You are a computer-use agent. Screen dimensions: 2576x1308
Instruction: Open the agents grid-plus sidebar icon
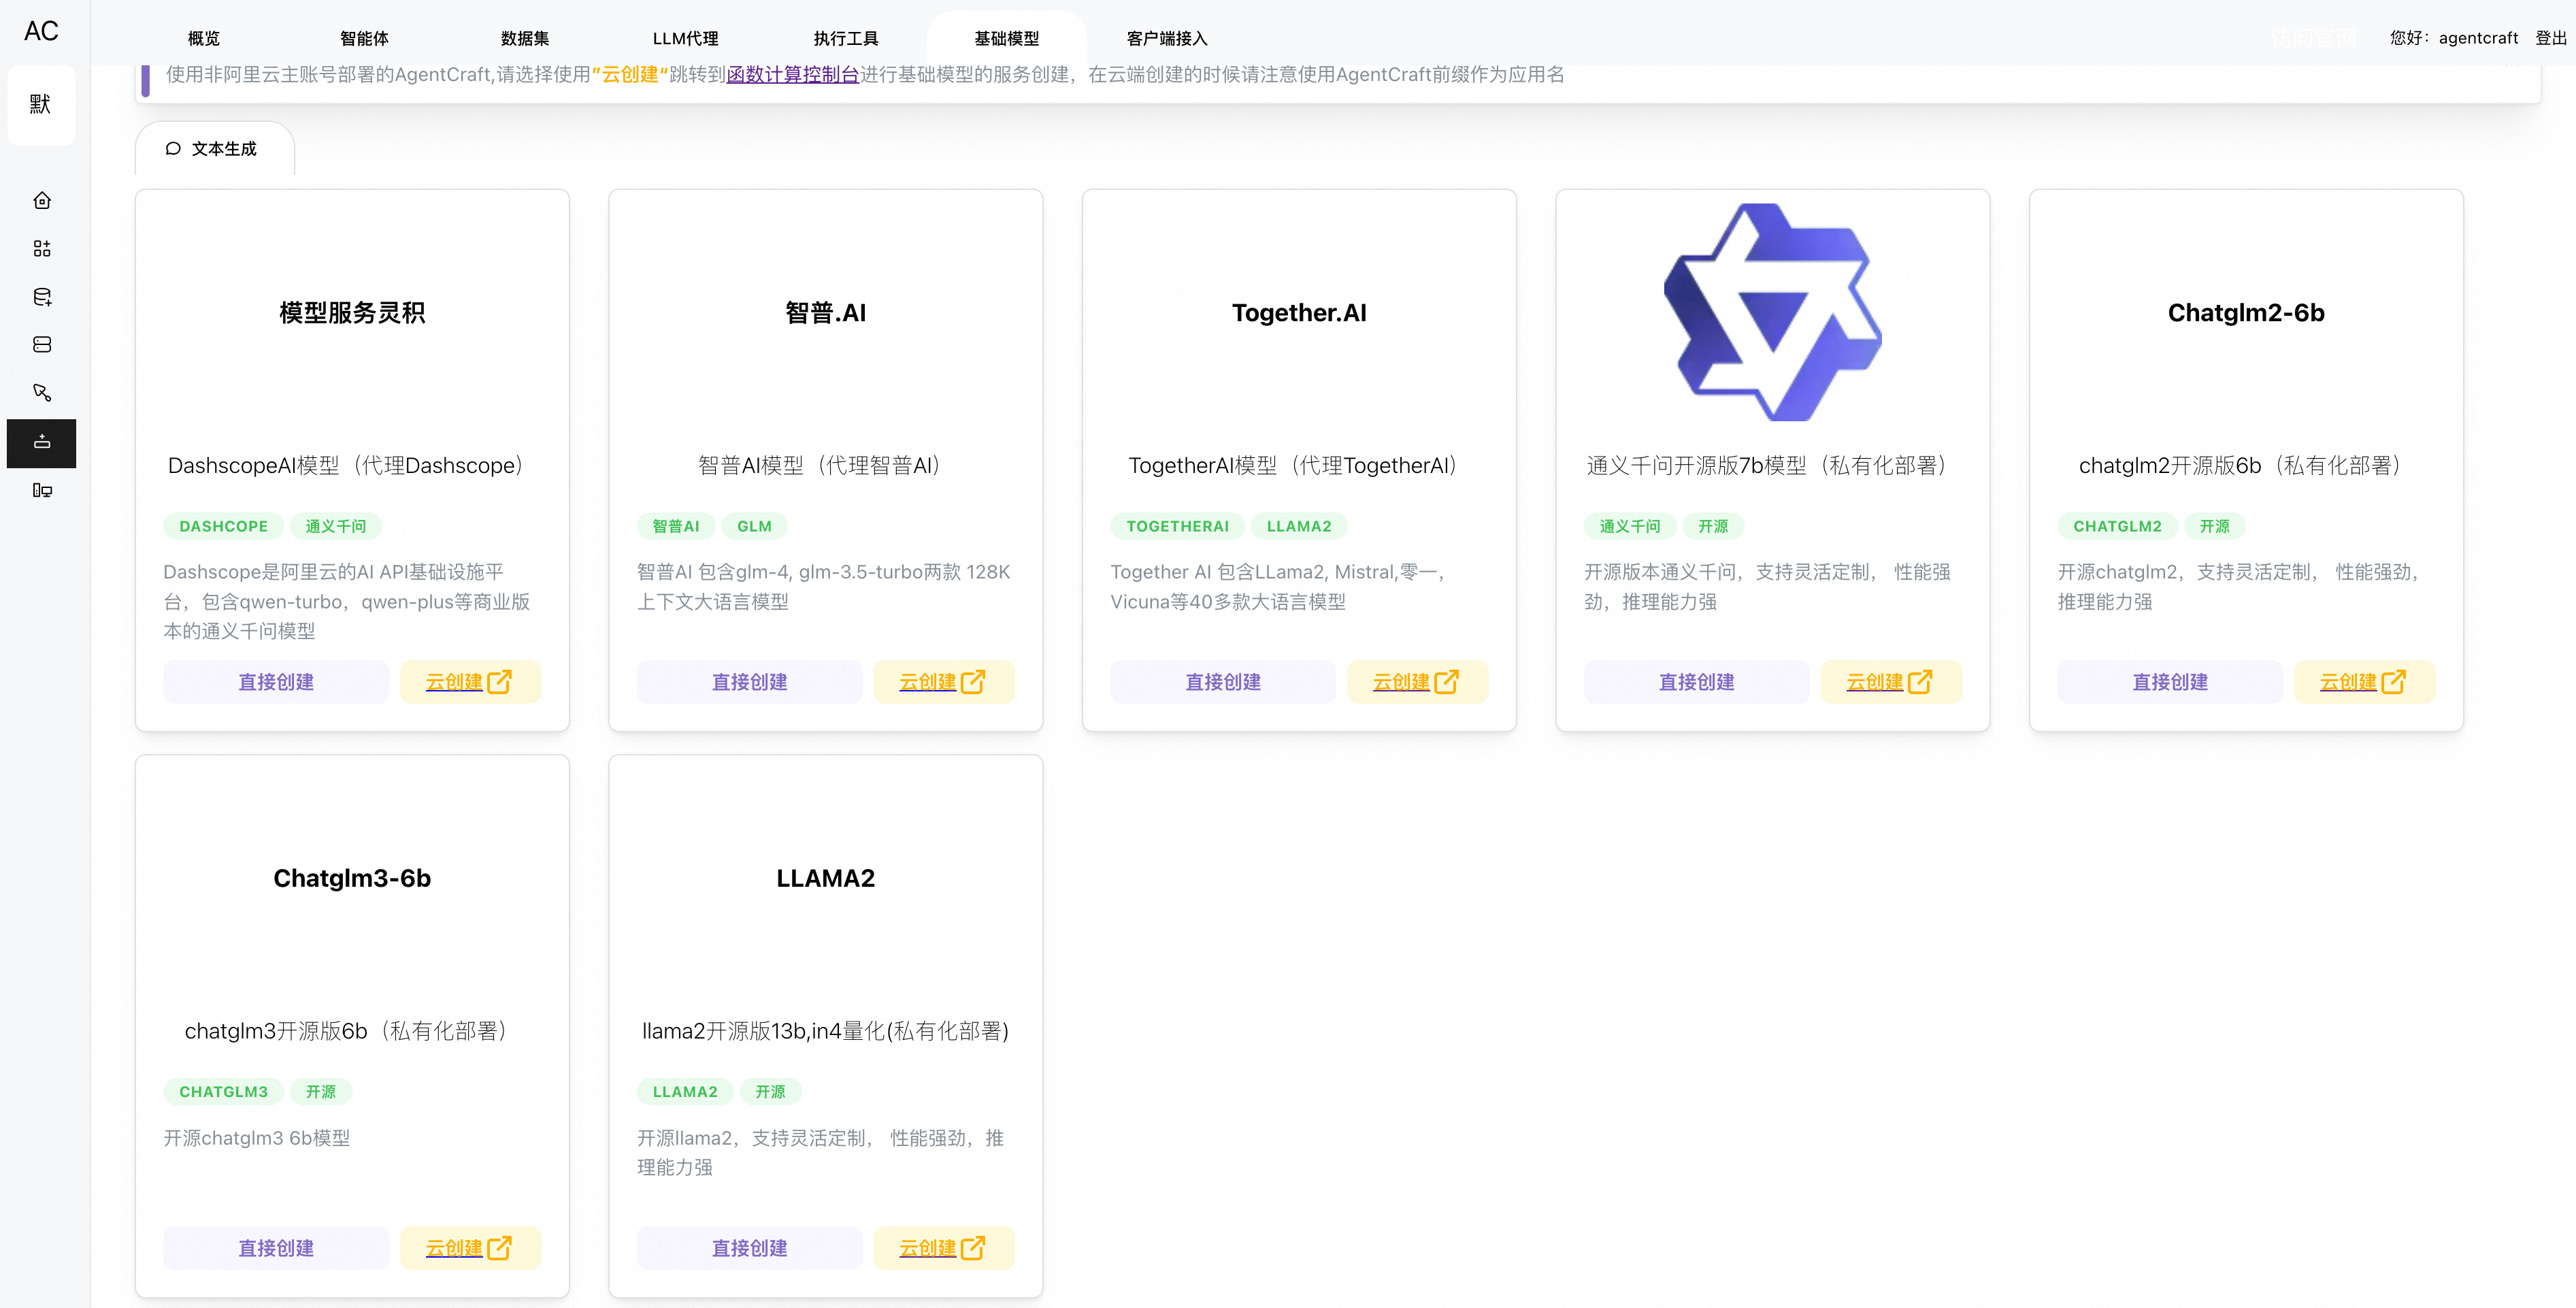(x=42, y=249)
